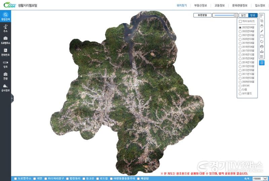Click the refresh icon in right toolbar
This screenshot has height=181, width=269.
pyautogui.click(x=262, y=41)
